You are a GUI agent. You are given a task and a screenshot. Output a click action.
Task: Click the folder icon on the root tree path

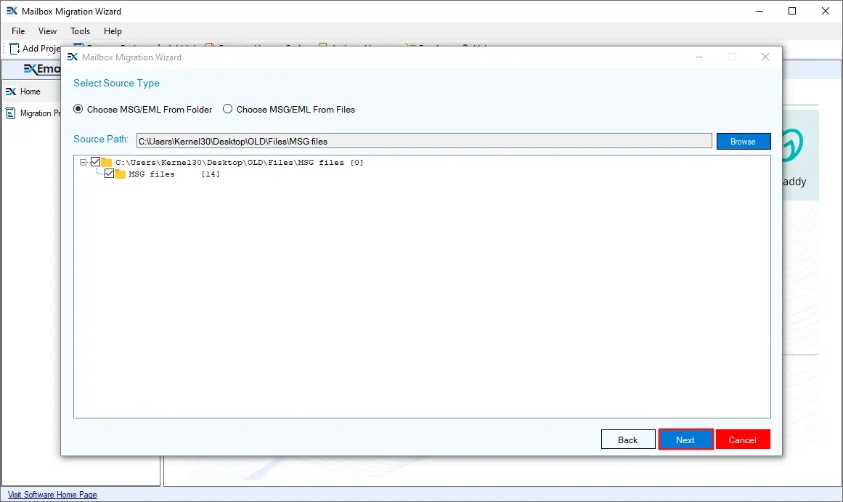[x=107, y=162]
